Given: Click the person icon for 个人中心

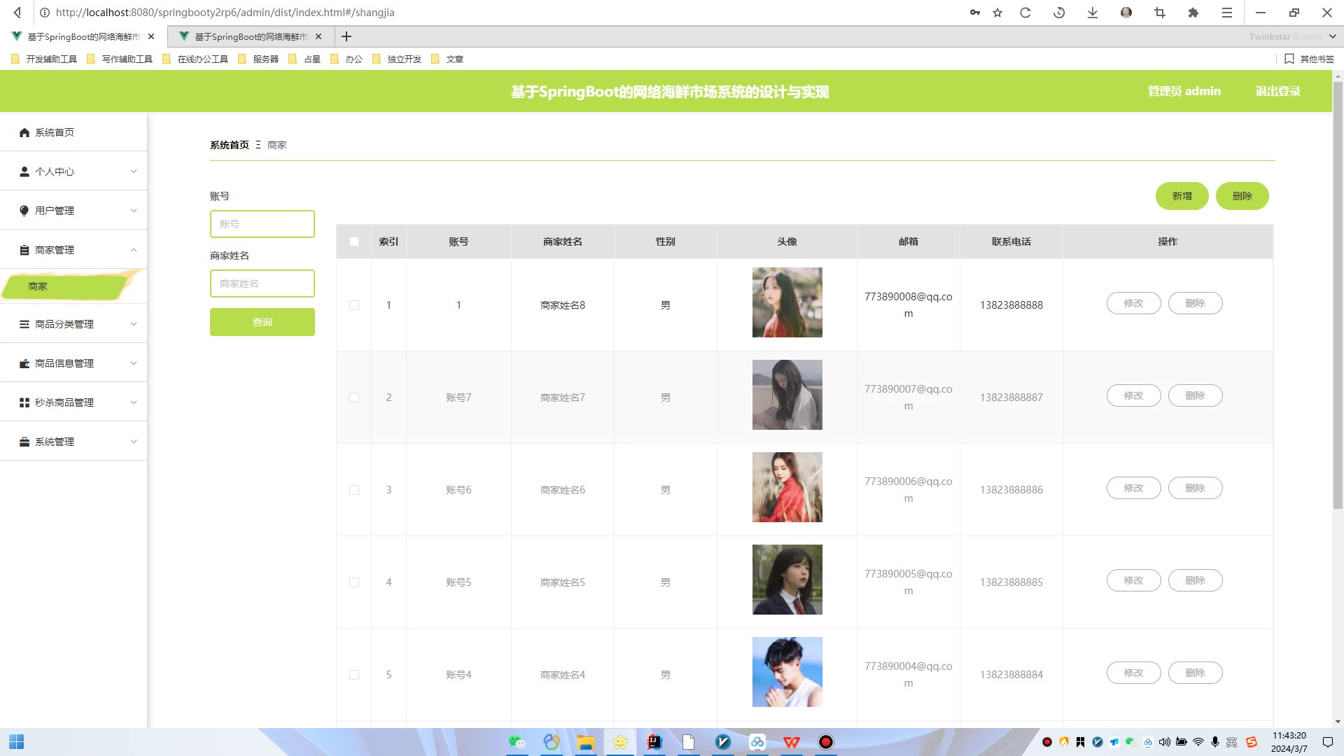Looking at the screenshot, I should [24, 171].
